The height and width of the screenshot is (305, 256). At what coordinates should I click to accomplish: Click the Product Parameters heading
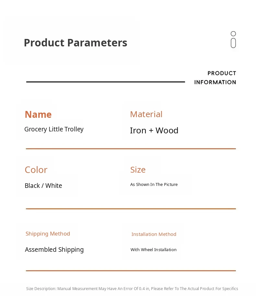(x=76, y=43)
